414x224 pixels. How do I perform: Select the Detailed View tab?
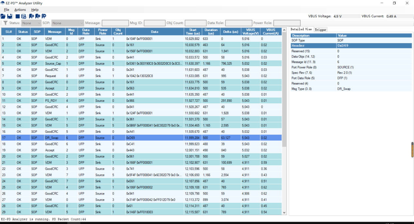(301, 29)
